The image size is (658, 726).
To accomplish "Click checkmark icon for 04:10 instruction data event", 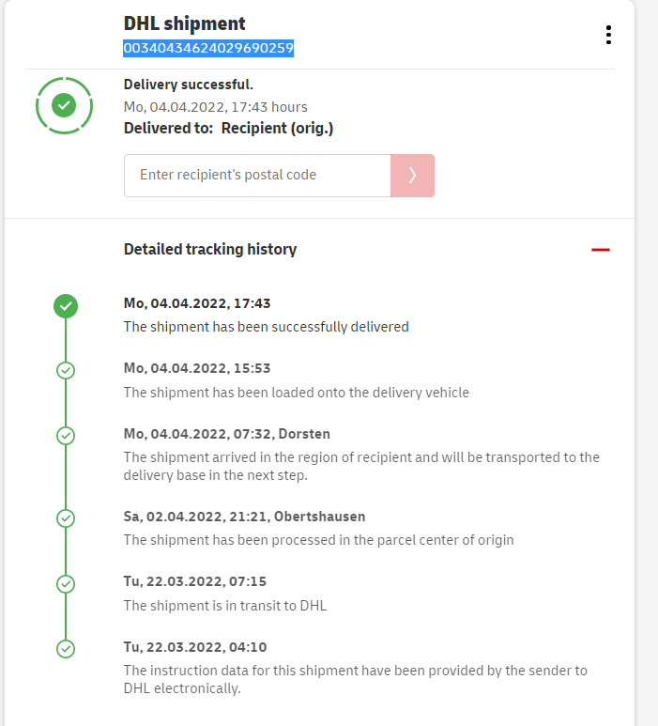I will (x=66, y=648).
